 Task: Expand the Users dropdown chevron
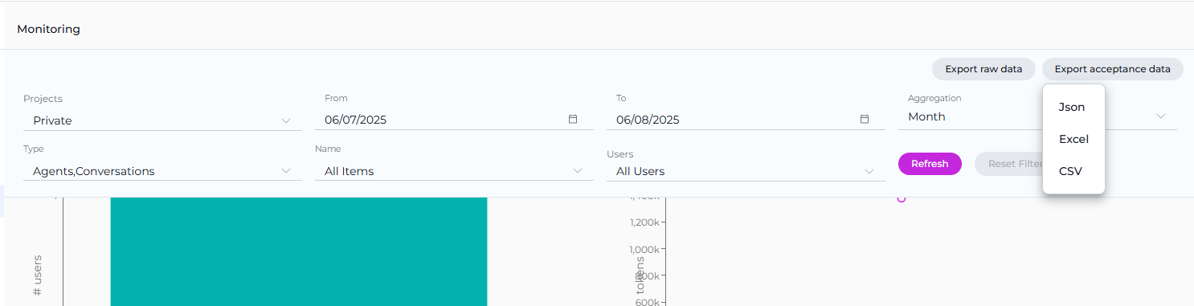point(869,171)
